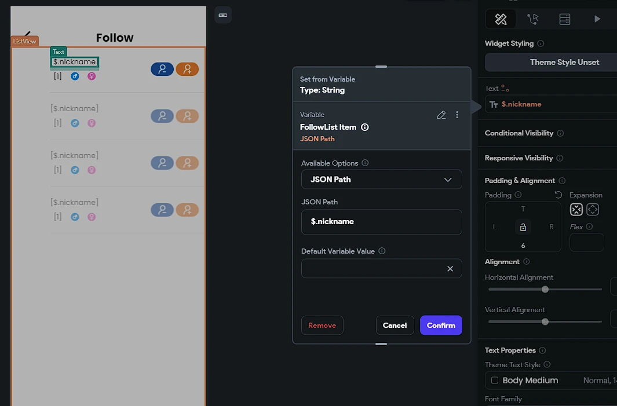Open the three-dot variable options menu

pyautogui.click(x=457, y=115)
